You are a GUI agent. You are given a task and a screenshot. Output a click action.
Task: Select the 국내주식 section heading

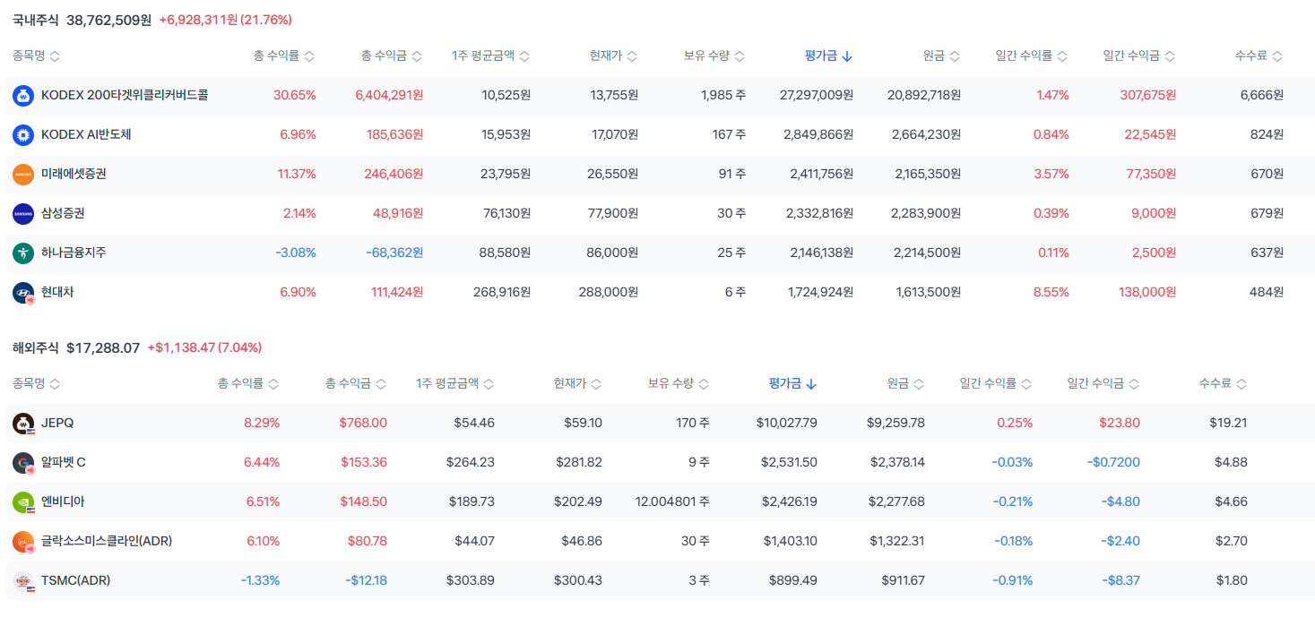click(36, 20)
